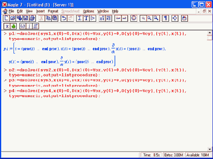Toggle Maple leaf input mode button
This screenshot has width=213, height=159.
(13, 26)
